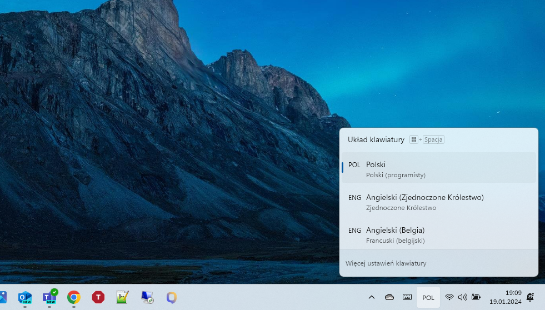Click the OneDrive cloud tray icon
This screenshot has width=545, height=310.
[389, 297]
